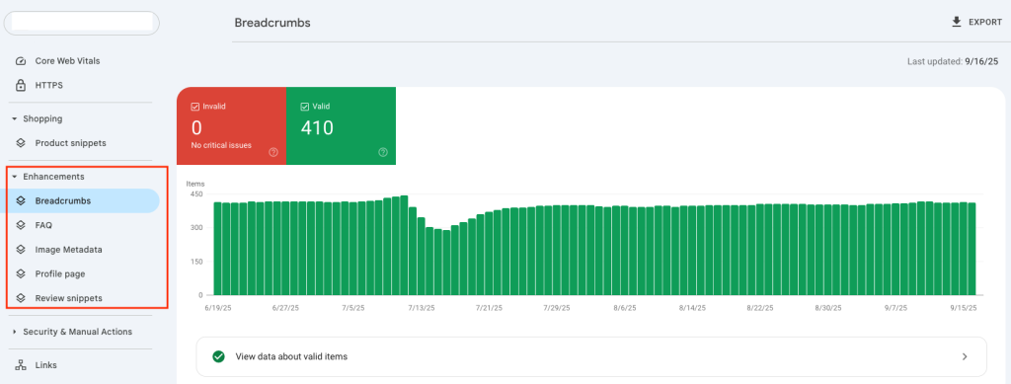Click the 7/21/25 axis date label
The width and height of the screenshot is (1011, 384).
pyautogui.click(x=489, y=308)
